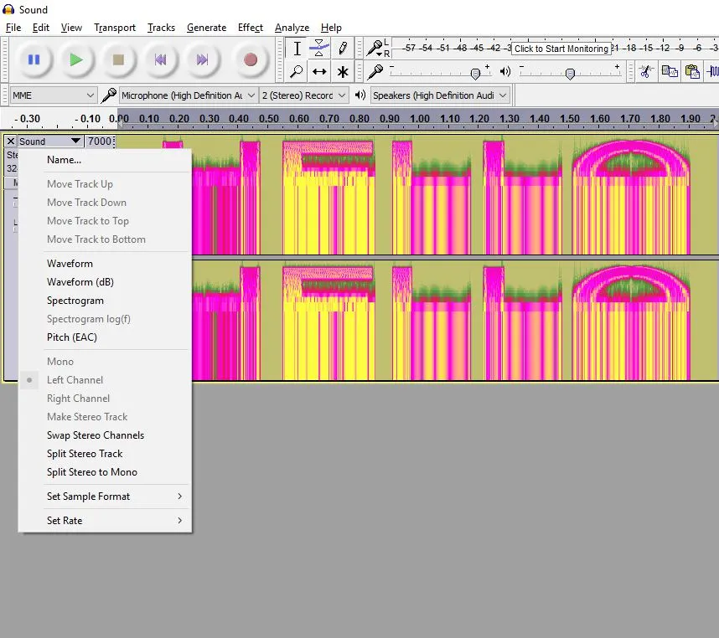Viewport: 719px width, 638px height.
Task: Activate the Zoom tool
Action: (295, 73)
